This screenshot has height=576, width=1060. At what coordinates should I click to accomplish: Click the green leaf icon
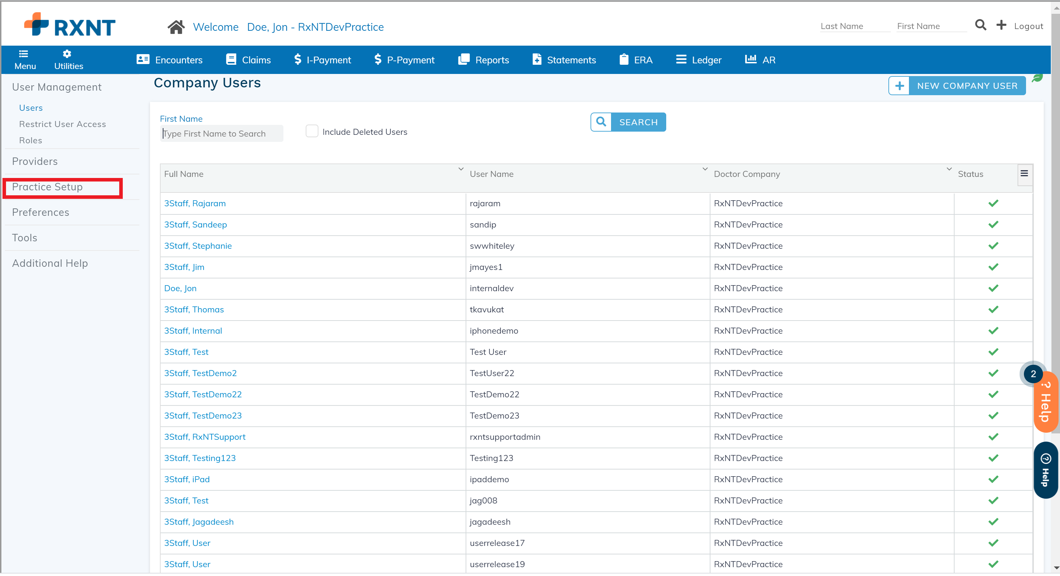tap(1037, 78)
